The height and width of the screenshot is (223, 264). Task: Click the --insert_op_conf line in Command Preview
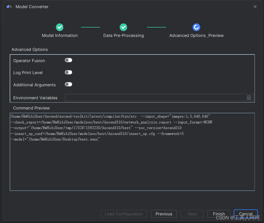97,134
